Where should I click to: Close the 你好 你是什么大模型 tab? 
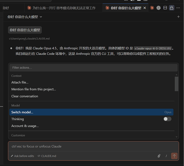click(x=145, y=8)
